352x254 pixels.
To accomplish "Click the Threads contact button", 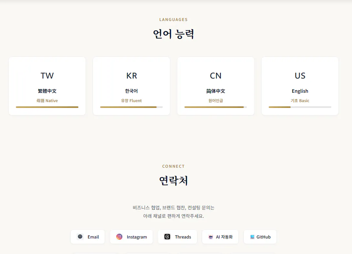I will pos(177,237).
